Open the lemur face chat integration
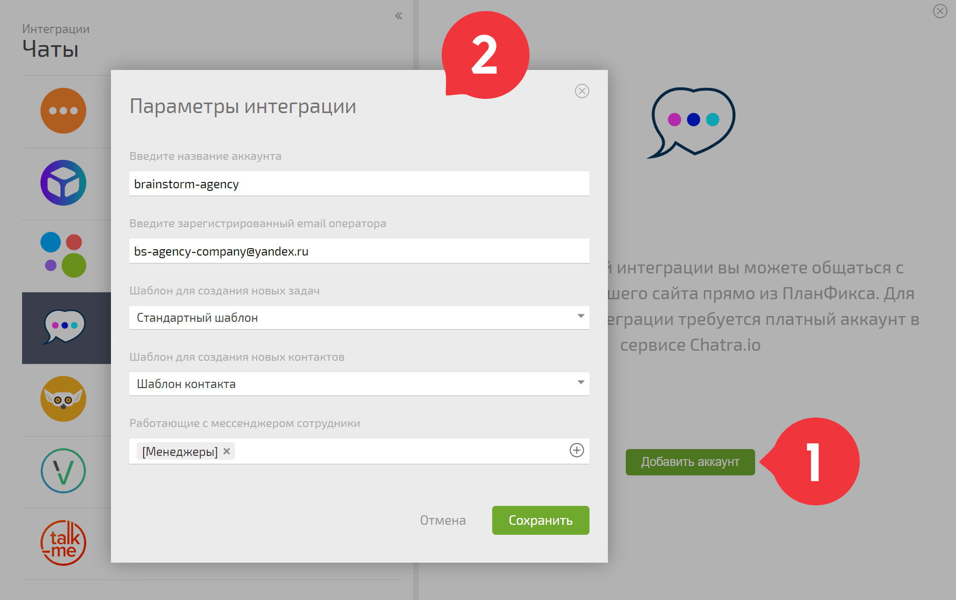 (63, 399)
